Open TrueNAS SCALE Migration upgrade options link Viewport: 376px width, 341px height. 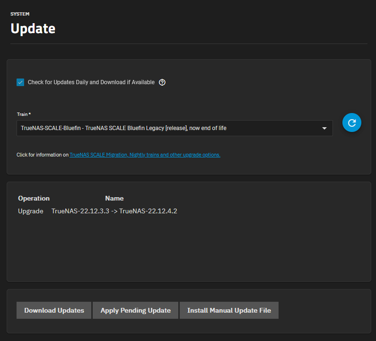click(x=145, y=155)
